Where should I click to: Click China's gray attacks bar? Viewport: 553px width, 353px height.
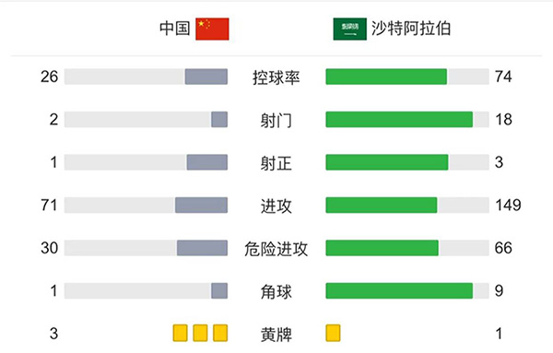[201, 205]
